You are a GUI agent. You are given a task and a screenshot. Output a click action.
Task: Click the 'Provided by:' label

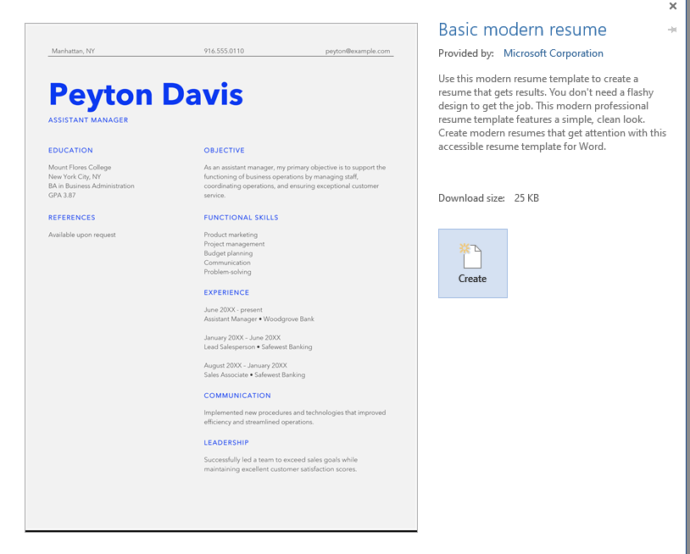[x=466, y=53]
